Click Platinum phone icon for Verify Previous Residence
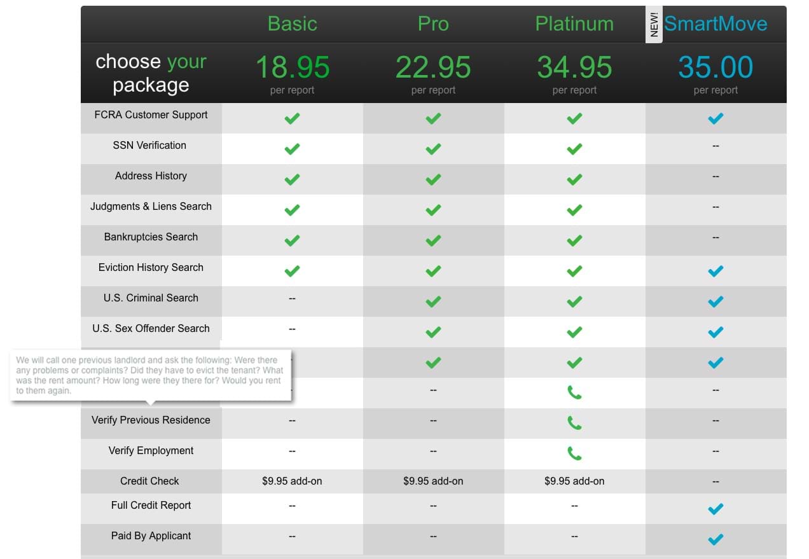Viewport: 809px width, 559px height. coord(574,423)
